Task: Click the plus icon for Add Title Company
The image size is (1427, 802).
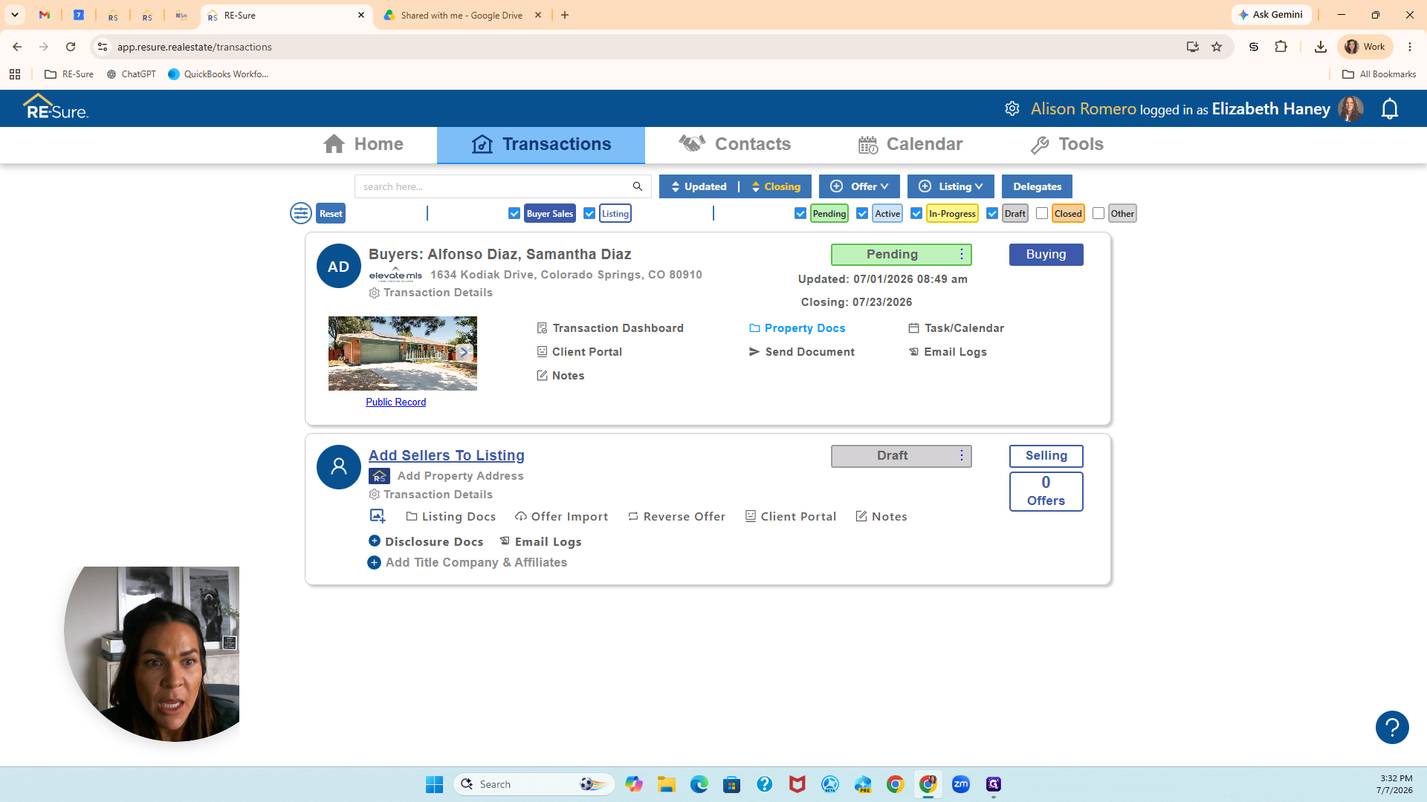Action: (x=375, y=563)
